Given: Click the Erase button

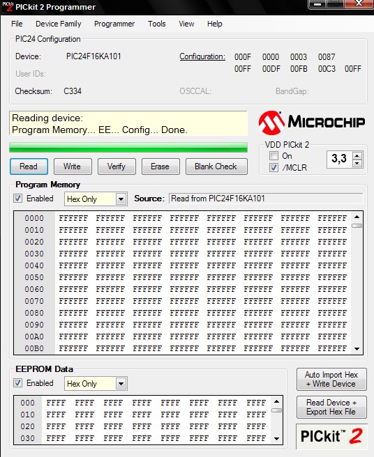Looking at the screenshot, I should click(x=160, y=166).
